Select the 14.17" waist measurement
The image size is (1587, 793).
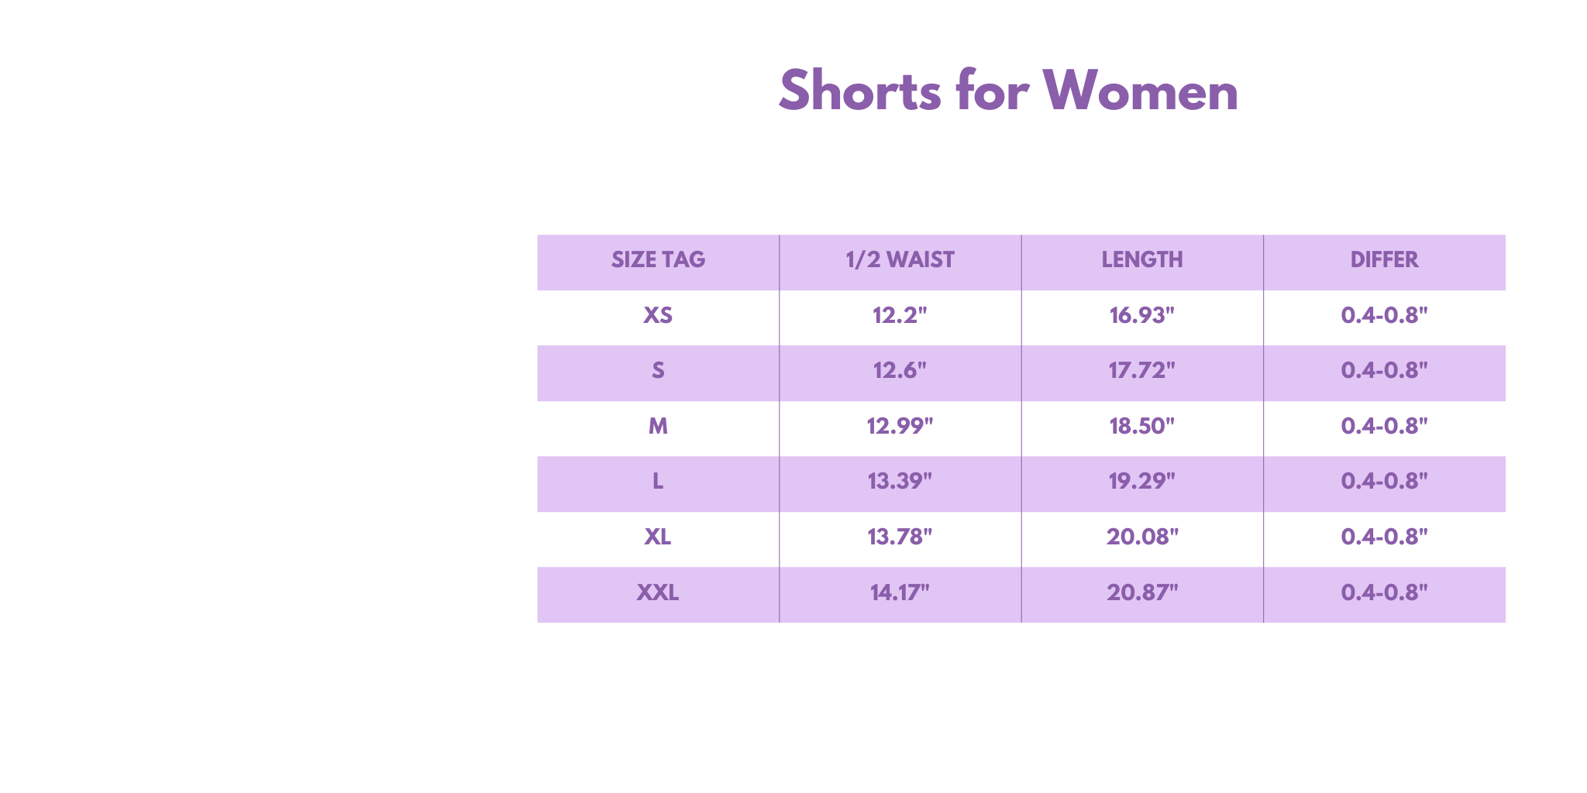pyautogui.click(x=900, y=592)
